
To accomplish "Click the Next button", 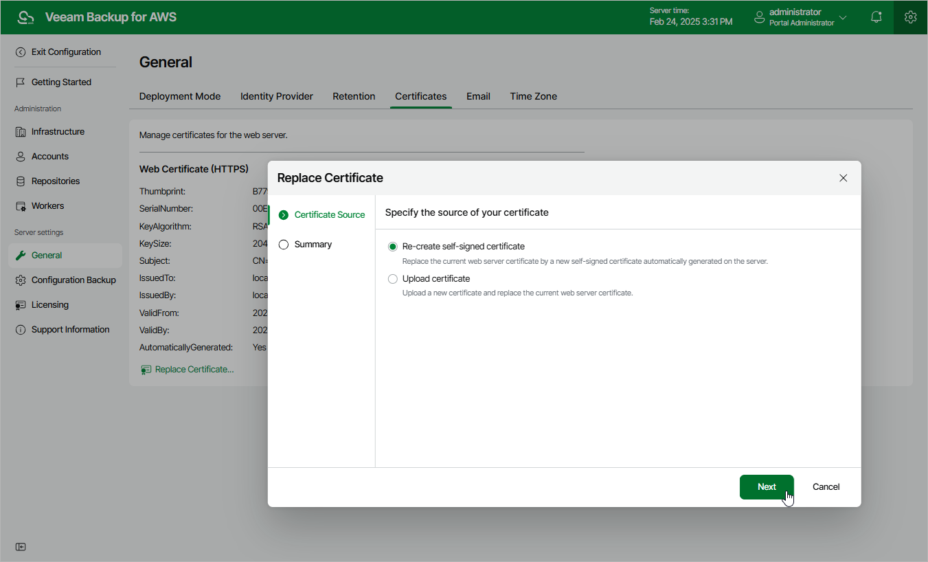I will [x=767, y=487].
